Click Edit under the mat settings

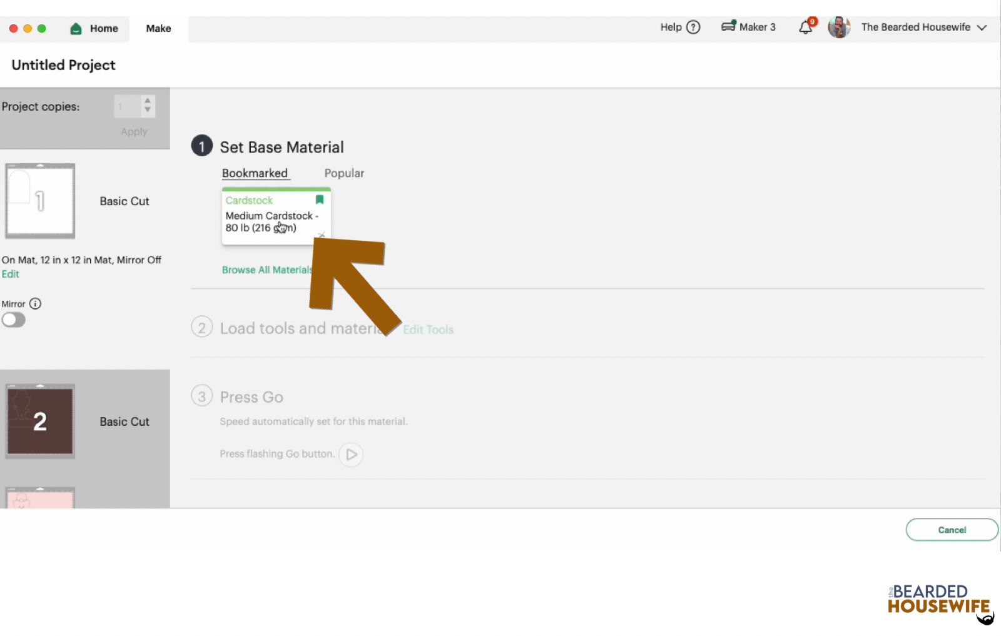(10, 274)
